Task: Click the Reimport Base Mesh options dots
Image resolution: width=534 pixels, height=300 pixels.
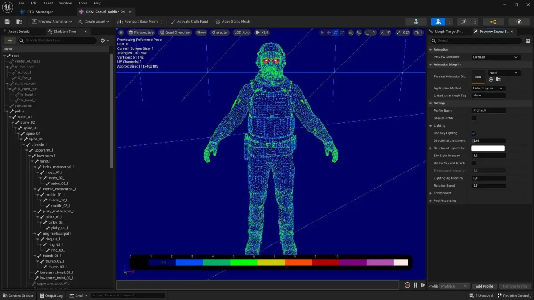Action: 162,21
